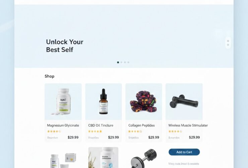Click the Shop section heading
Screen dimensions: 248x168
(50, 76)
